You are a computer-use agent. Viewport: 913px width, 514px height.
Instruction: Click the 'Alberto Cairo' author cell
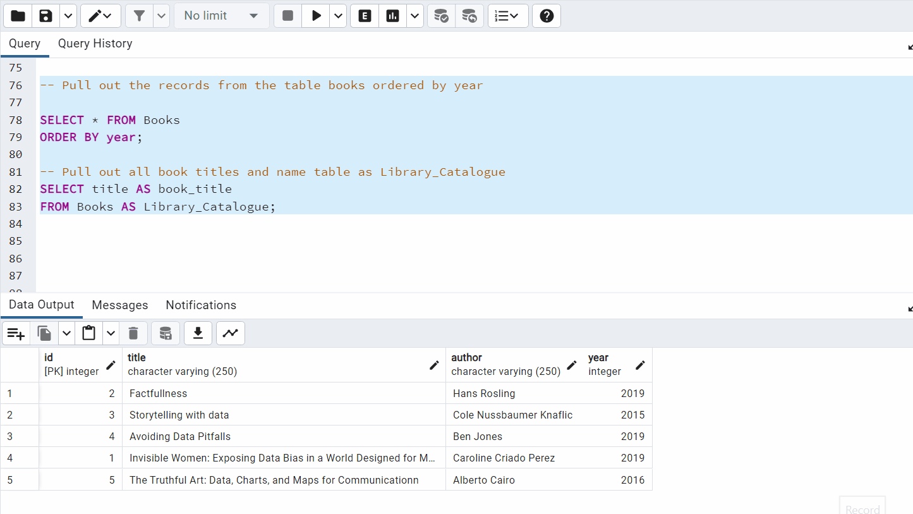point(514,480)
